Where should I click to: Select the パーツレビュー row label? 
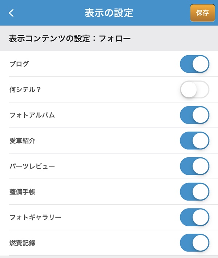(x=32, y=166)
